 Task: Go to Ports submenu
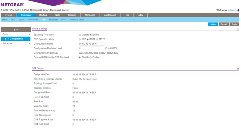[5, 19]
